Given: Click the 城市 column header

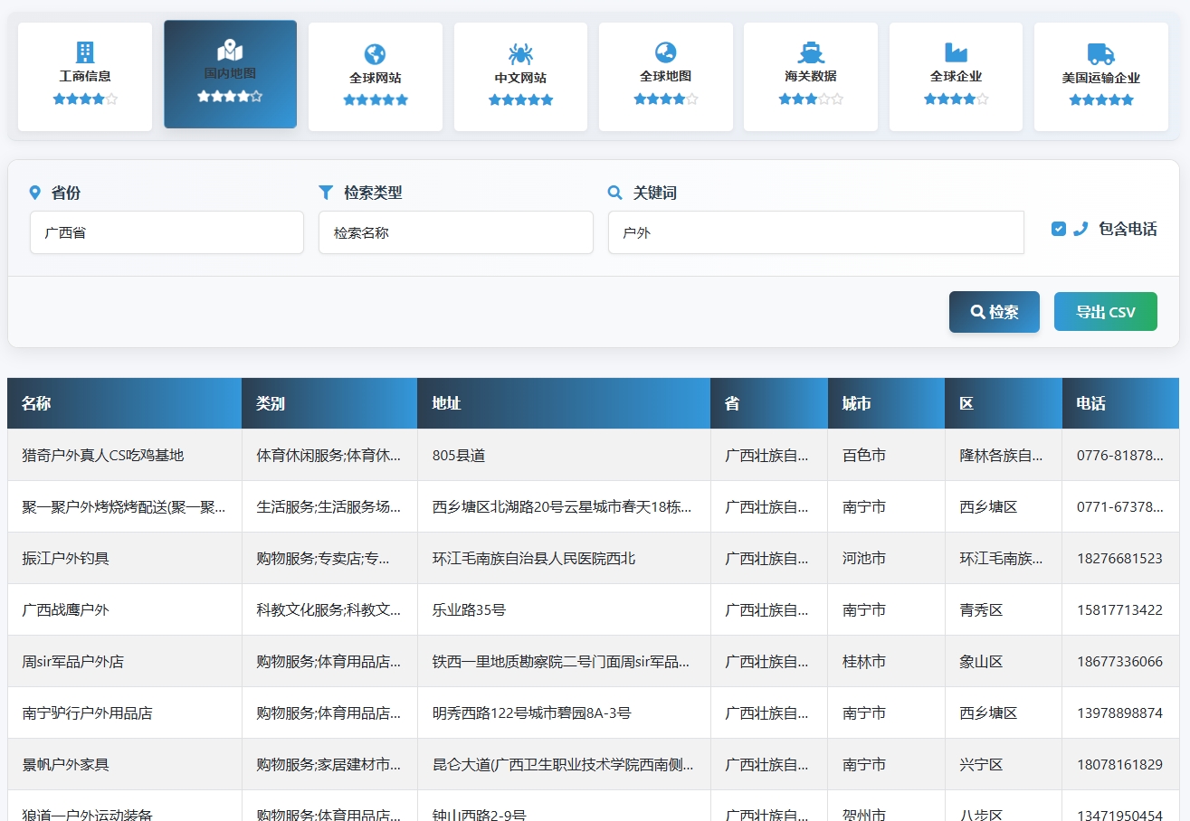Looking at the screenshot, I should pyautogui.click(x=886, y=403).
